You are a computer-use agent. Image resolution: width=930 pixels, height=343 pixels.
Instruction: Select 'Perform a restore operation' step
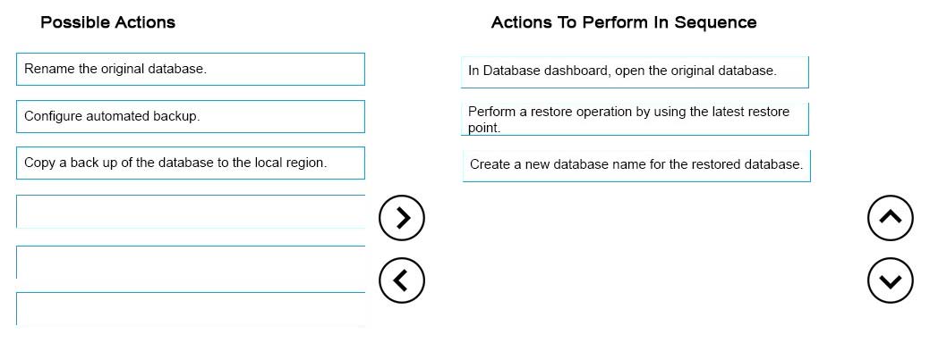(x=635, y=119)
